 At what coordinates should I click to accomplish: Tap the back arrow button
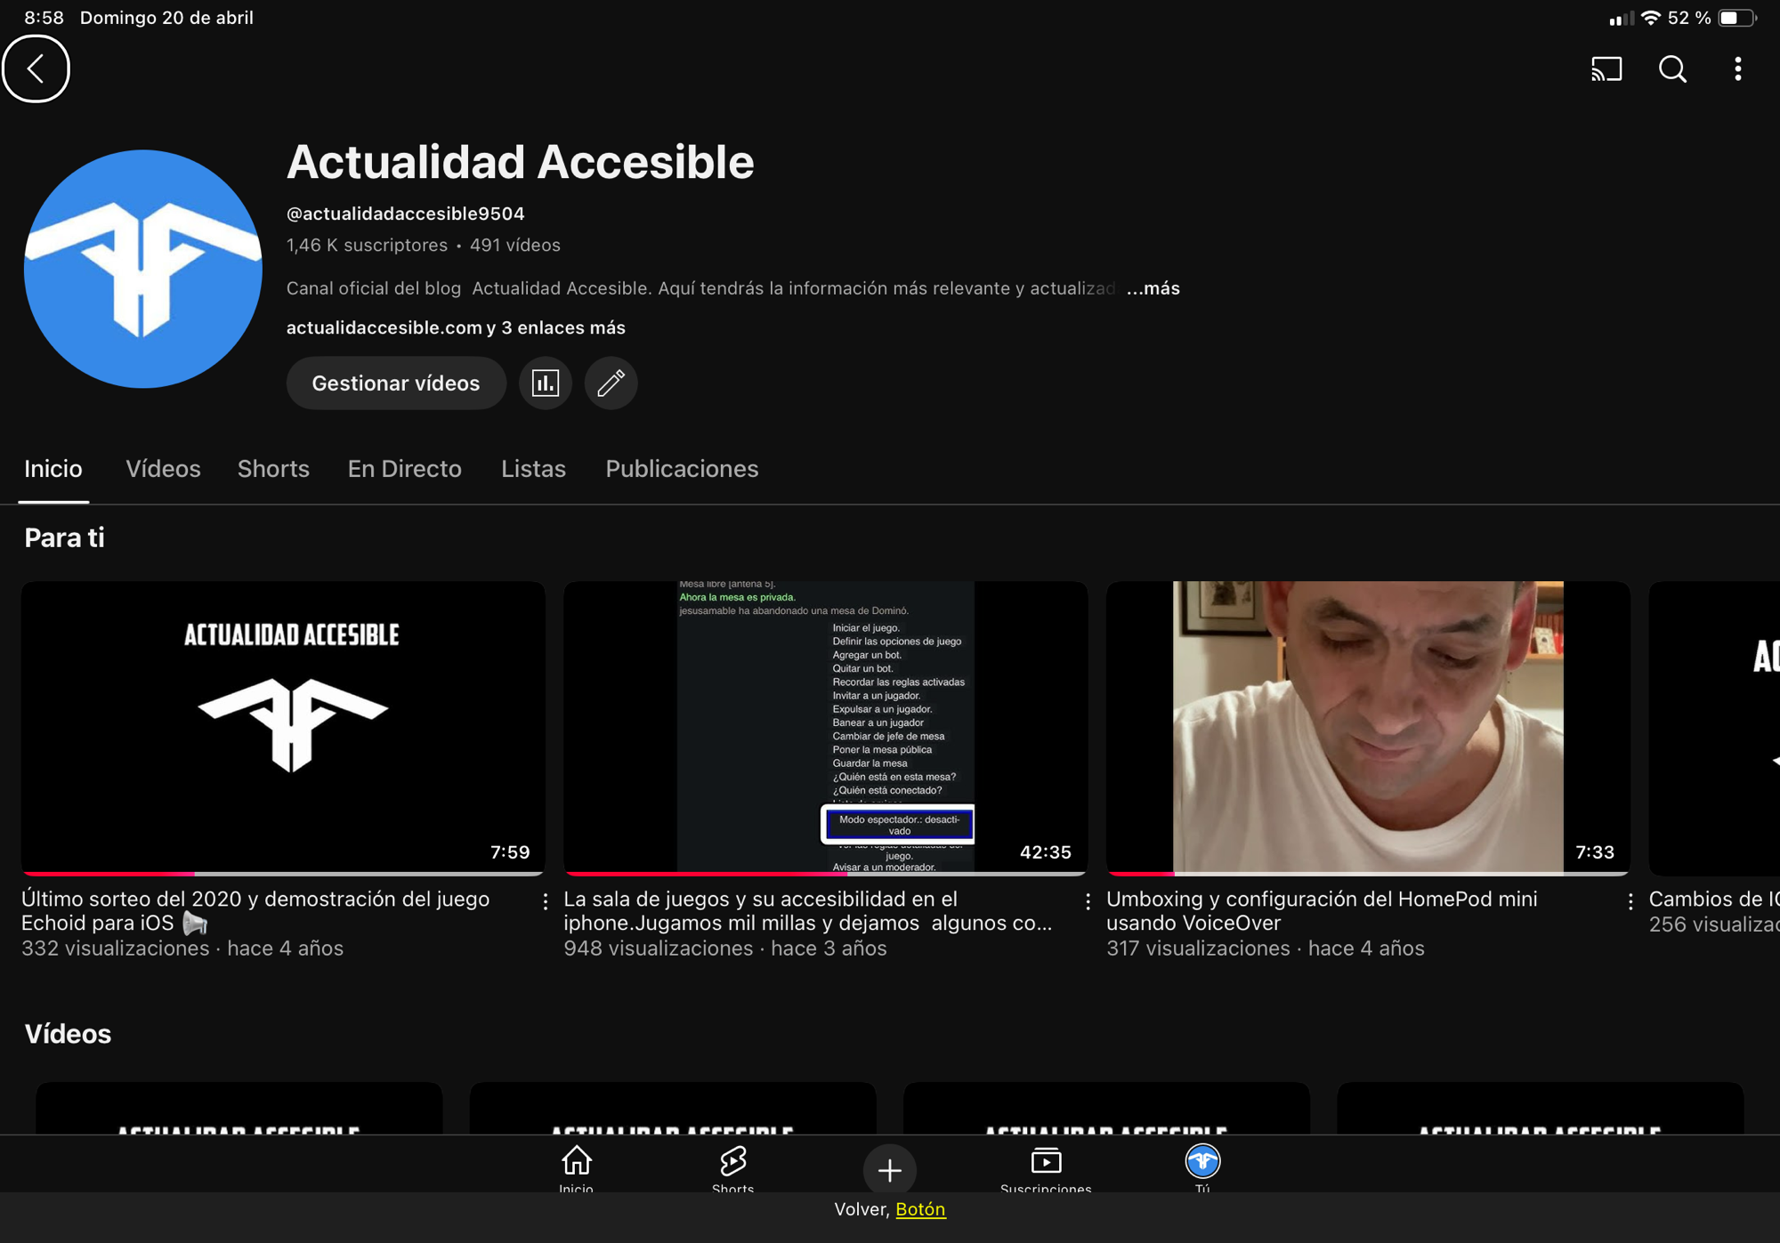tap(36, 69)
